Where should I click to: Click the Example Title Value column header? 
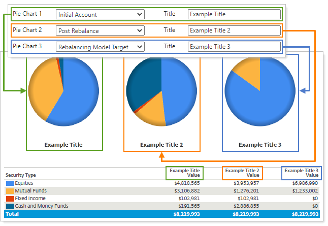184,173
